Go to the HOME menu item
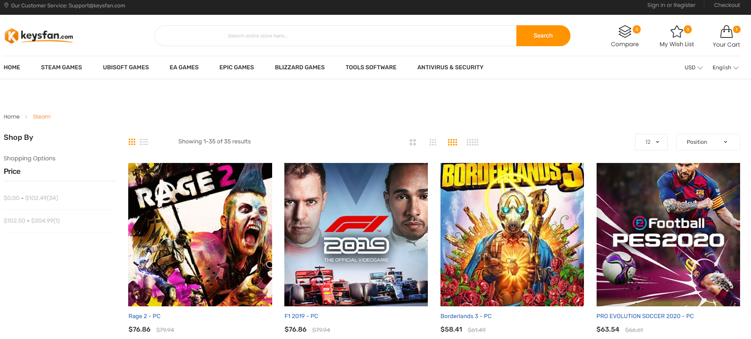Image resolution: width=751 pixels, height=339 pixels. coord(12,68)
